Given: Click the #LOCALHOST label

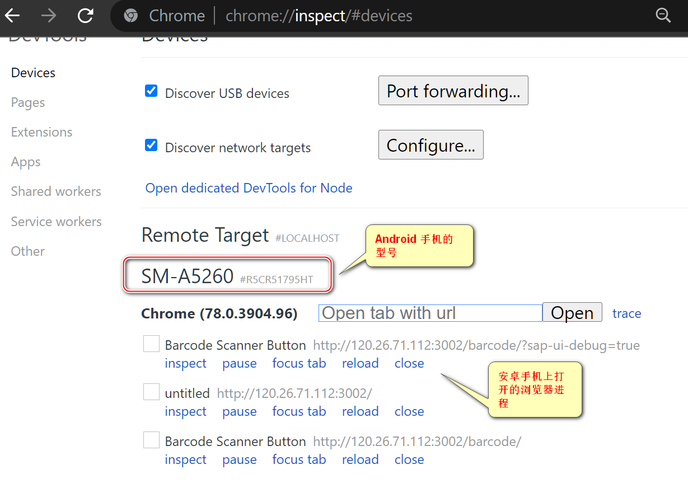Looking at the screenshot, I should [307, 238].
